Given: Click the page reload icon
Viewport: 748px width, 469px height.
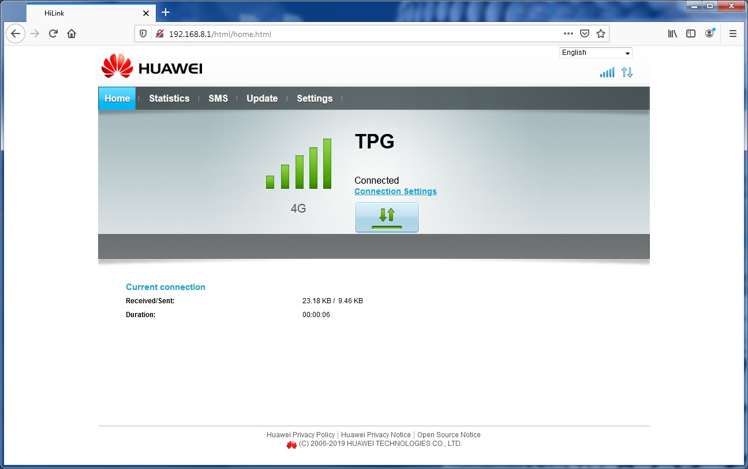Looking at the screenshot, I should 53,33.
